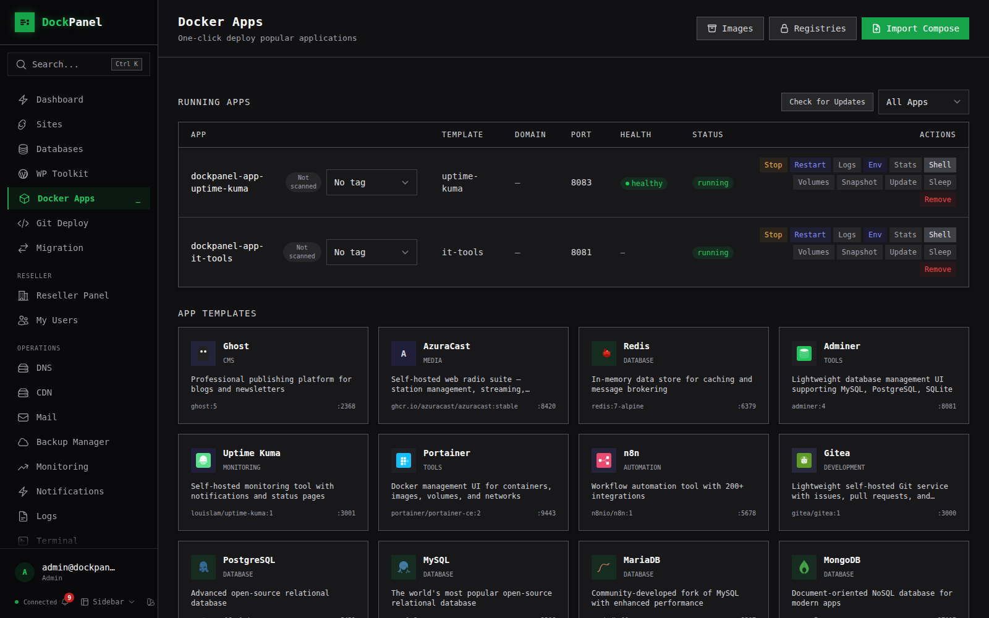989x618 pixels.
Task: Click the Migration arrows icon
Action: click(23, 248)
